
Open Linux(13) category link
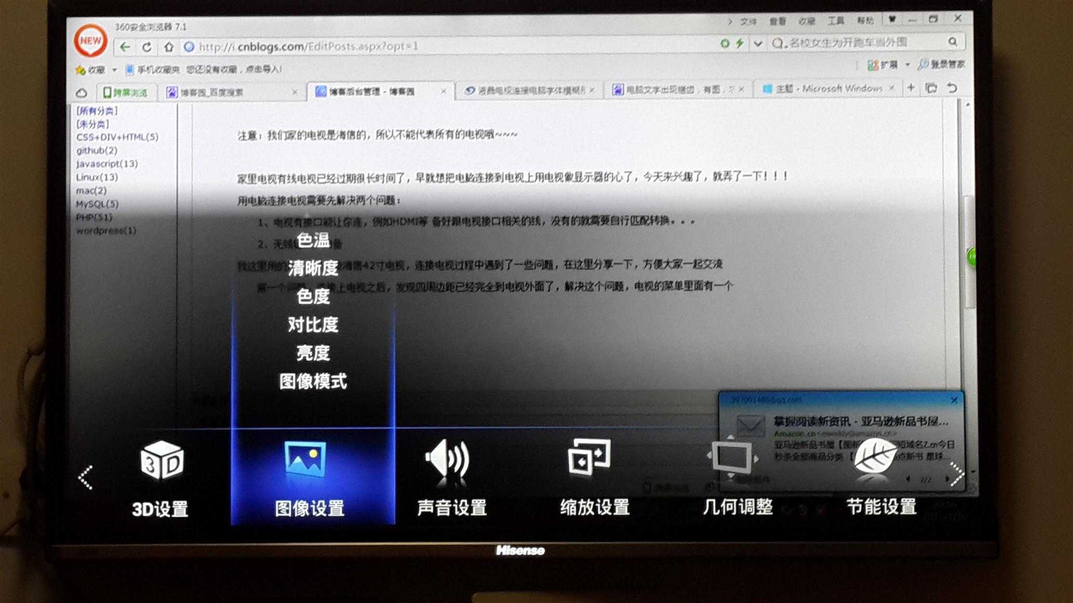[97, 178]
